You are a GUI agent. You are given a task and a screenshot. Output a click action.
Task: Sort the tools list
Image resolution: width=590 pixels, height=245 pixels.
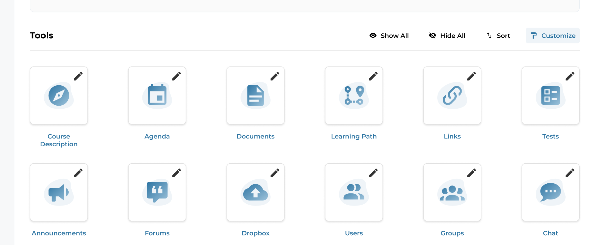pyautogui.click(x=498, y=36)
